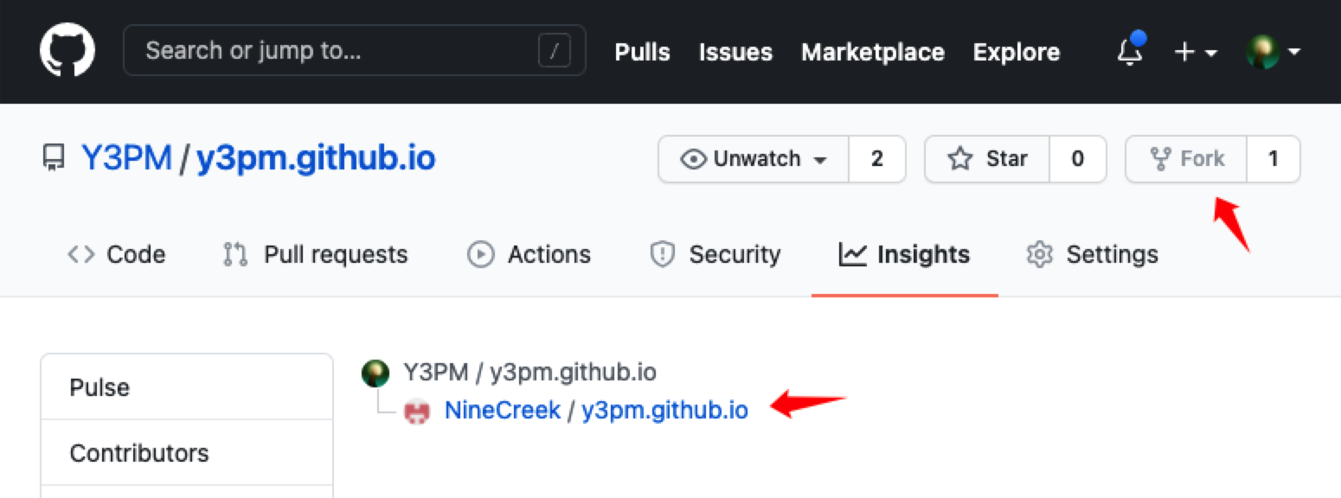Open the notifications bell icon

pyautogui.click(x=1130, y=51)
